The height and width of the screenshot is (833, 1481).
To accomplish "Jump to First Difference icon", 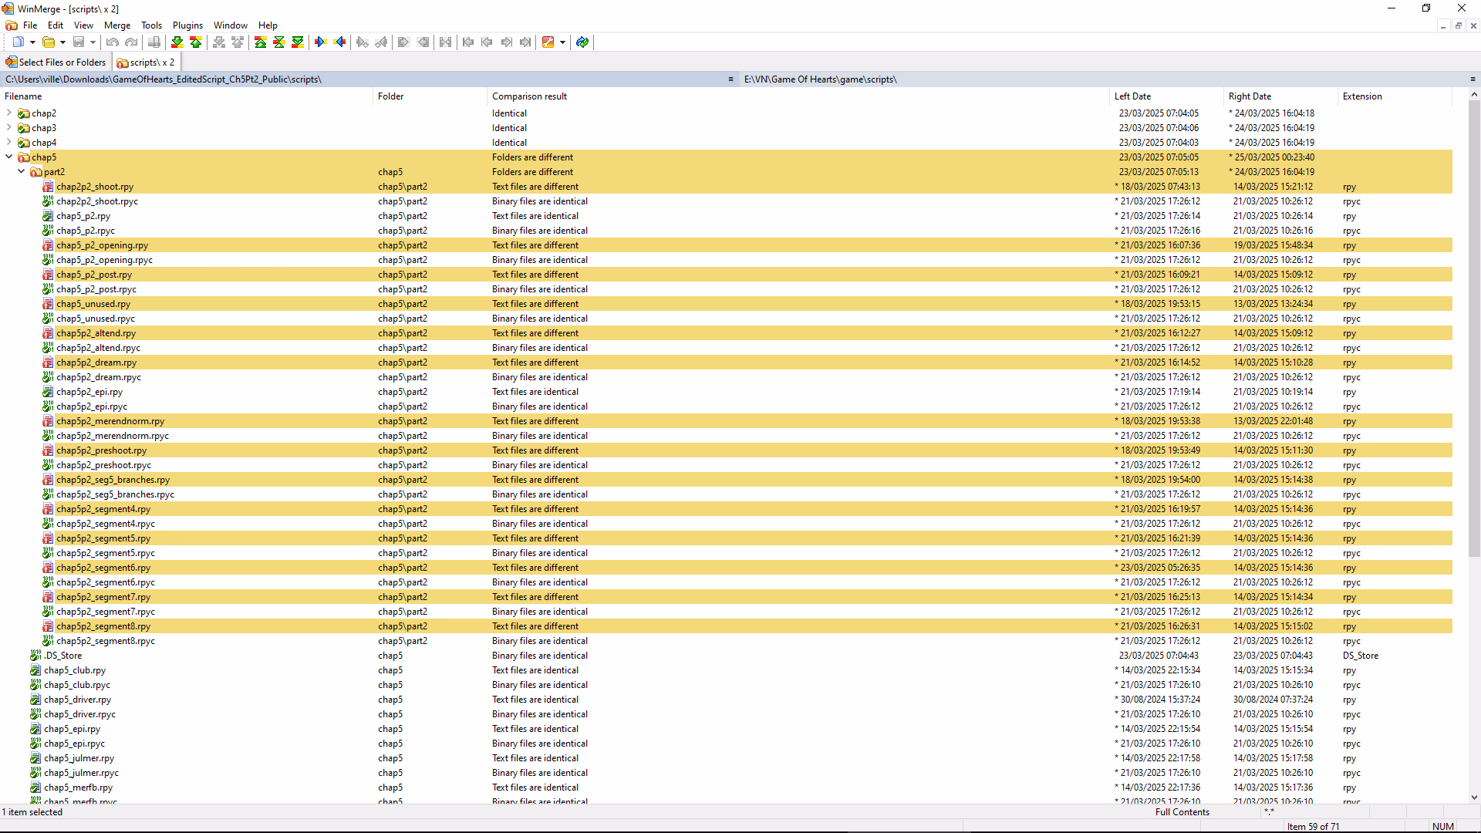I will 261,42.
